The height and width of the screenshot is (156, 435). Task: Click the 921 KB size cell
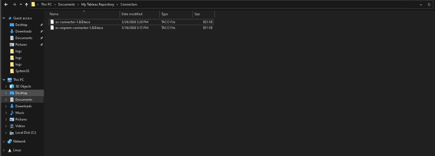click(x=208, y=28)
